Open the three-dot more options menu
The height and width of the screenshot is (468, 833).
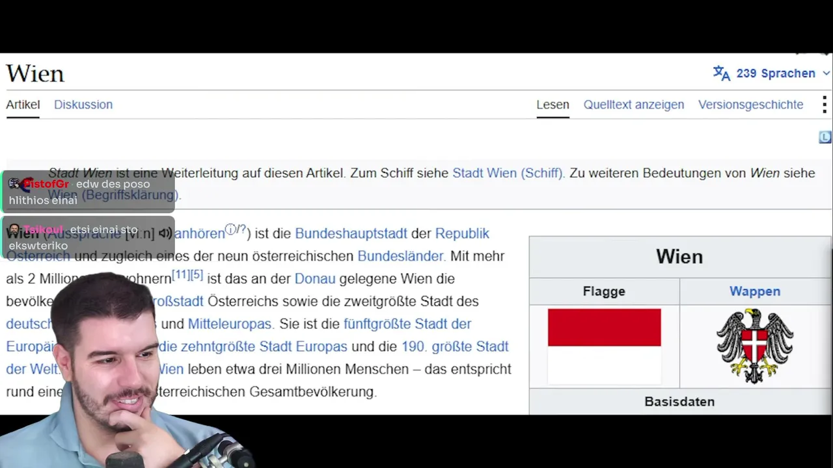[x=824, y=105]
